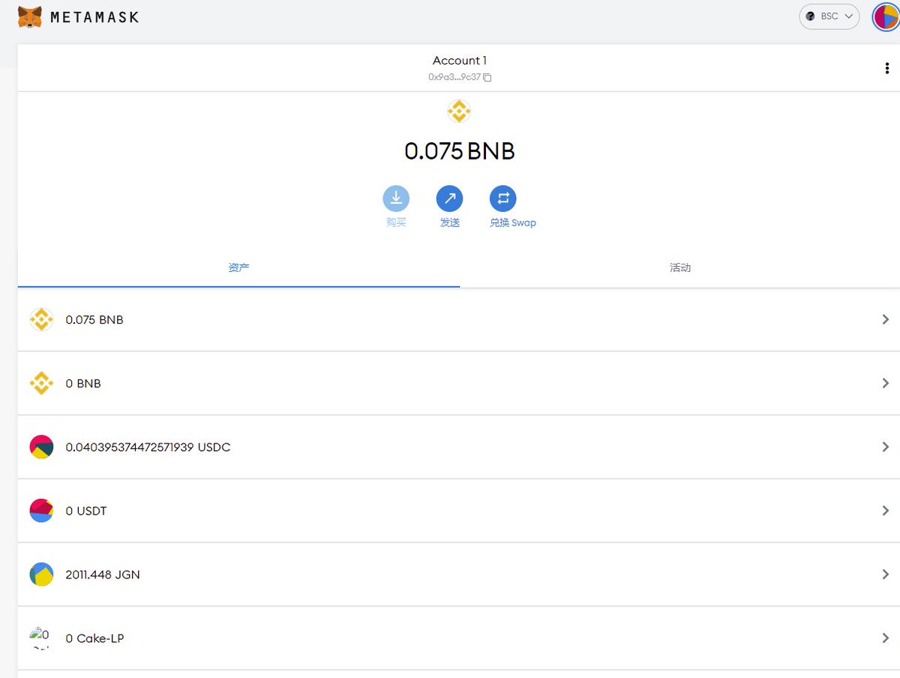
Task: Click the JGN token icon
Action: coord(41,575)
